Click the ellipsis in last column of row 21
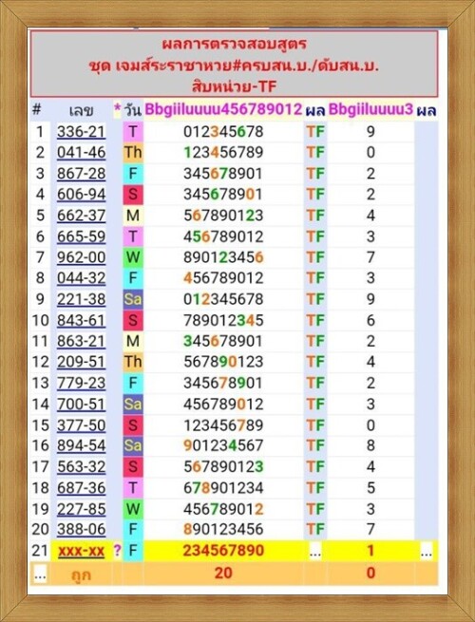This screenshot has height=622, width=475. pos(427,552)
